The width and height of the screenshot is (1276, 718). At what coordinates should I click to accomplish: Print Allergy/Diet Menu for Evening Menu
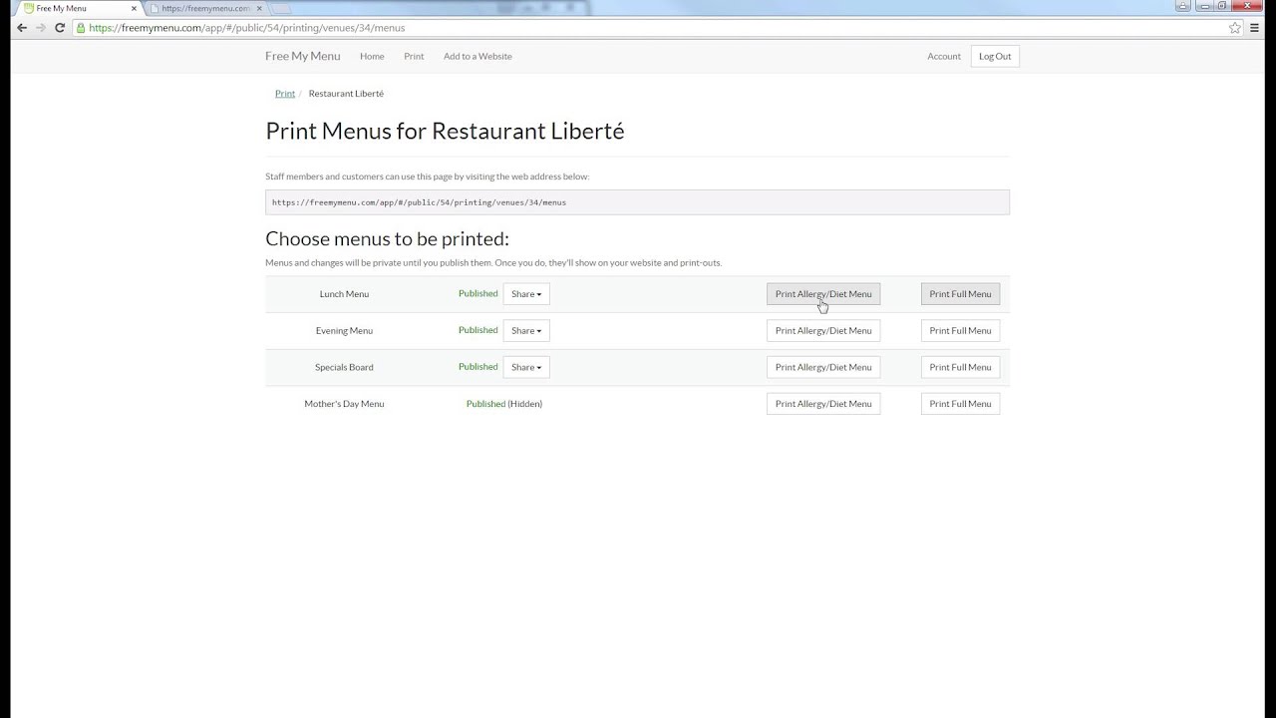823,330
